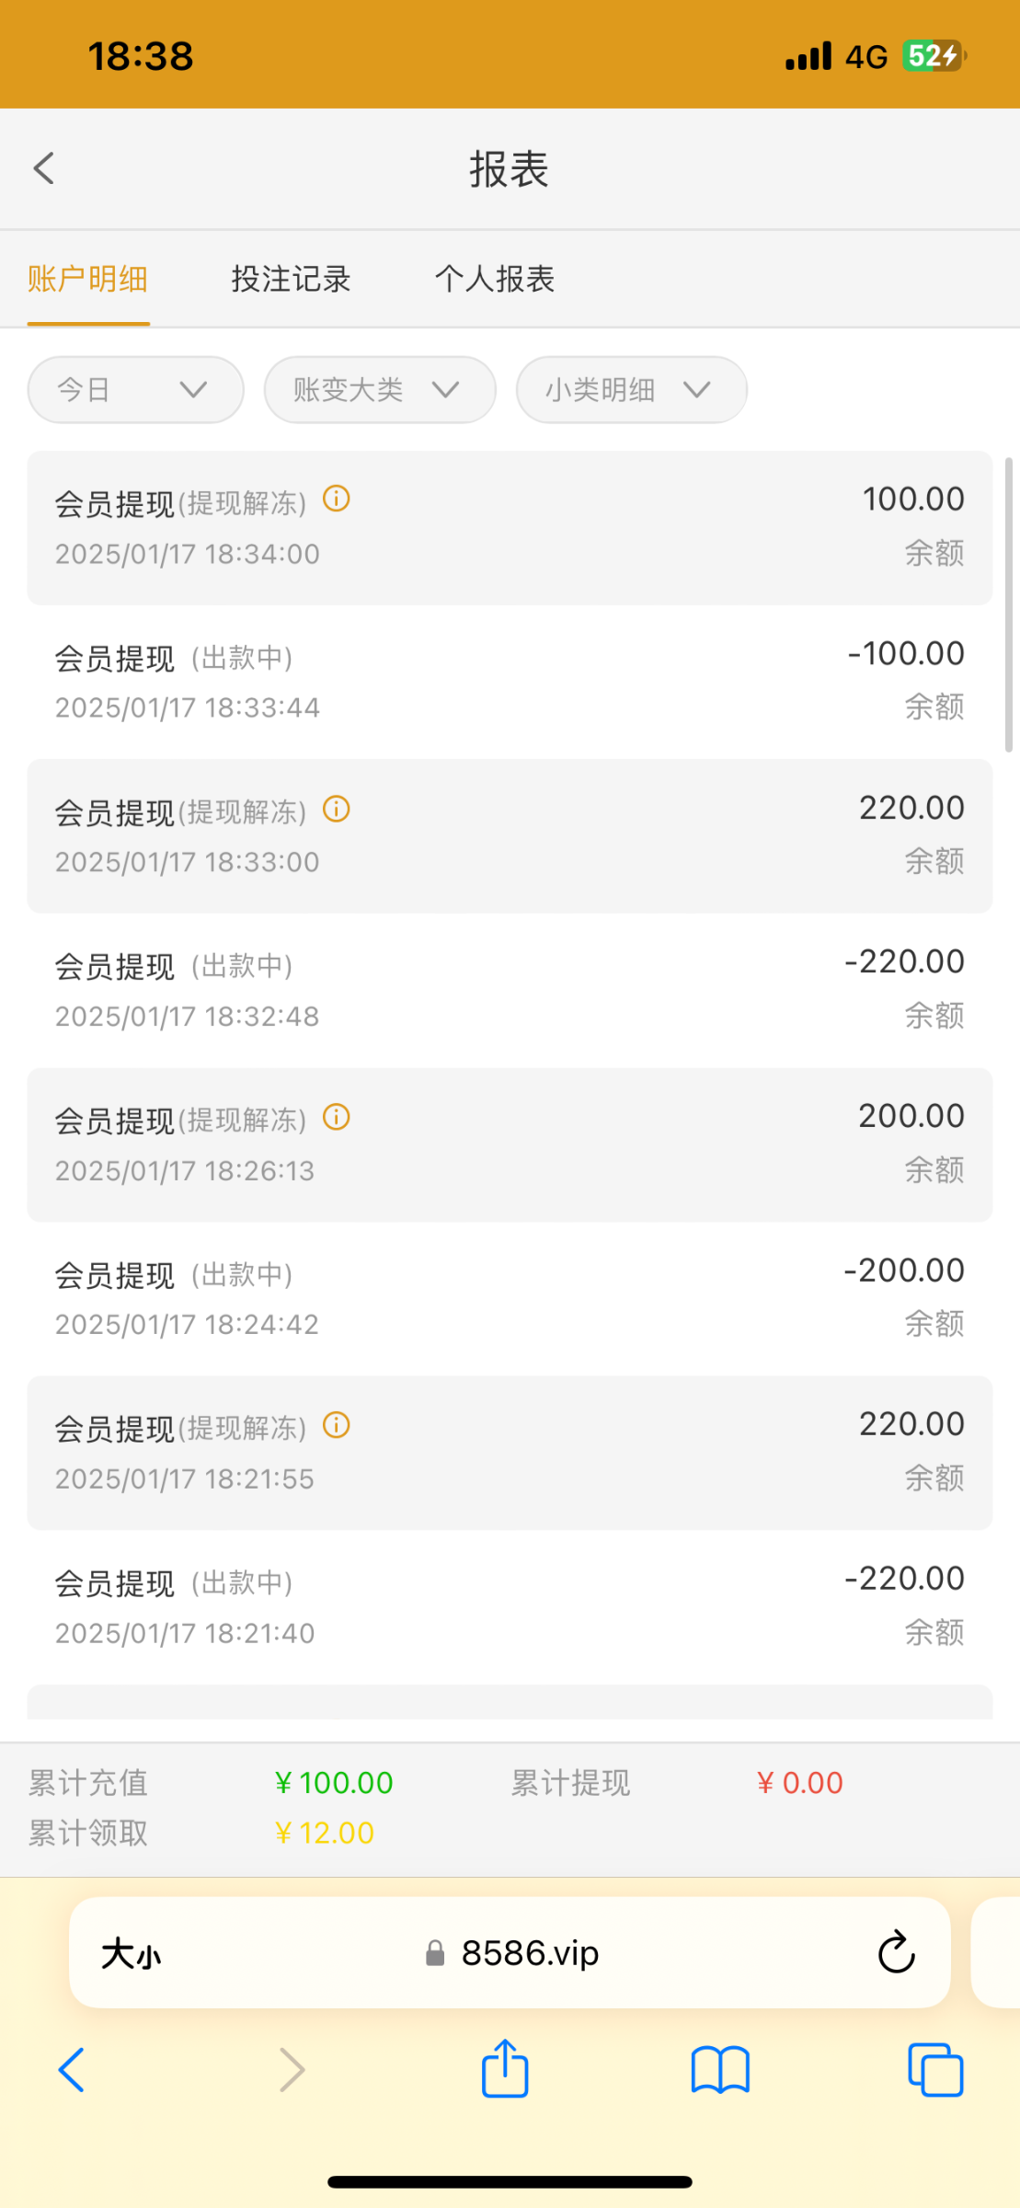Expand the 小类明细 dropdown
Viewport: 1020px width, 2208px height.
[x=631, y=390]
